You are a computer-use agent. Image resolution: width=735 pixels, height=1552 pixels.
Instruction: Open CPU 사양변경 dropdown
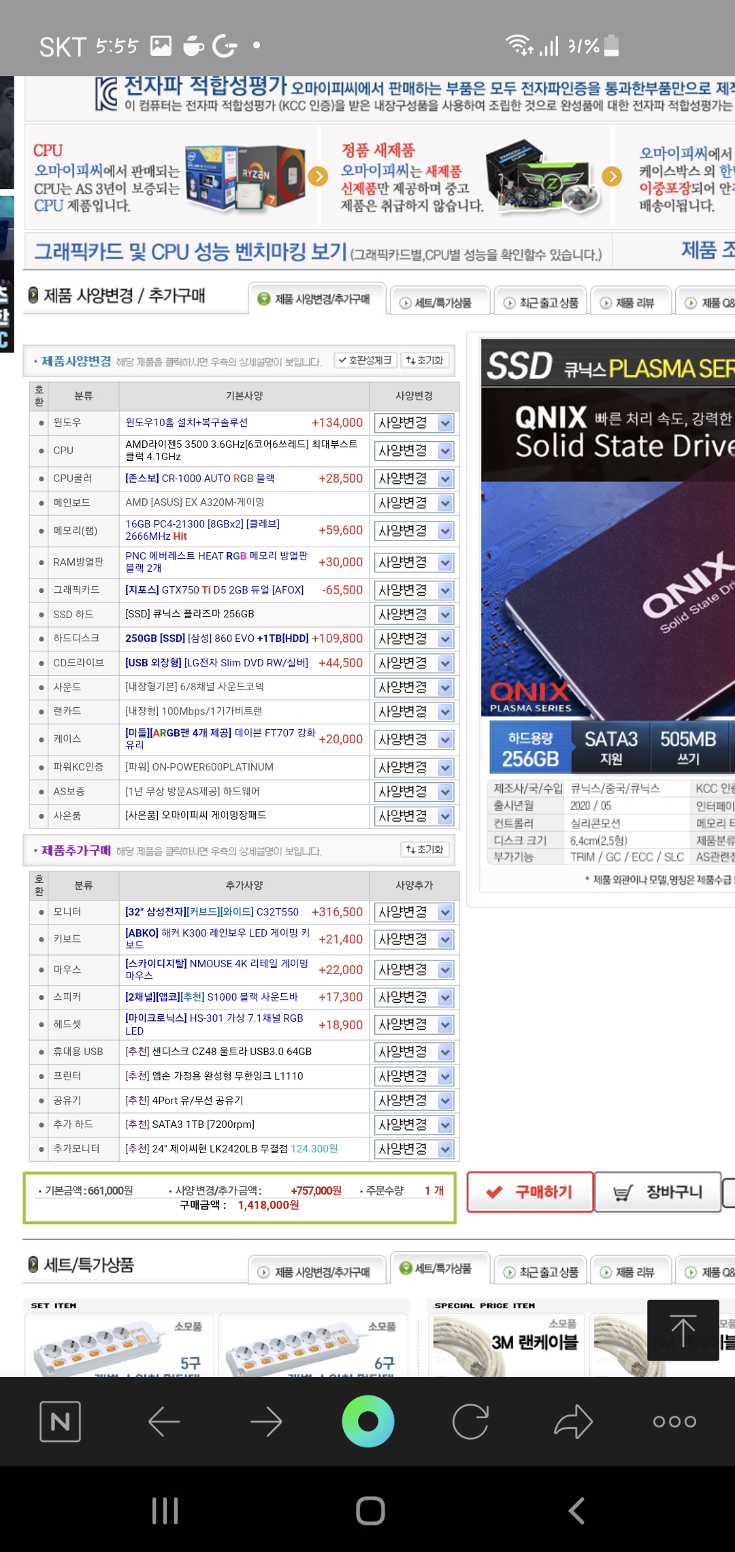click(414, 451)
